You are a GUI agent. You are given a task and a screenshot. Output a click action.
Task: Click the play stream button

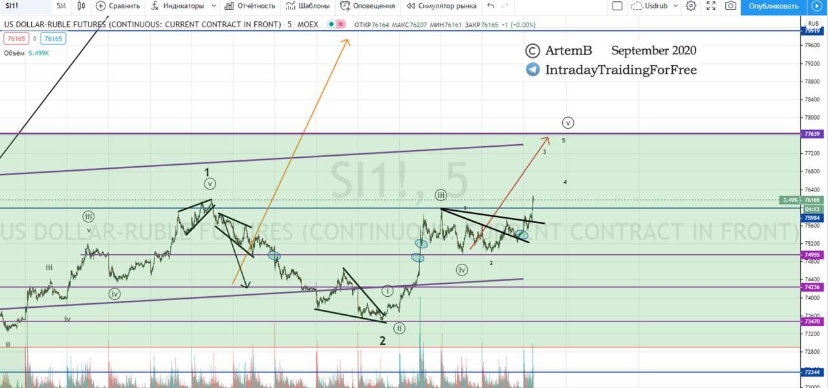[x=816, y=6]
